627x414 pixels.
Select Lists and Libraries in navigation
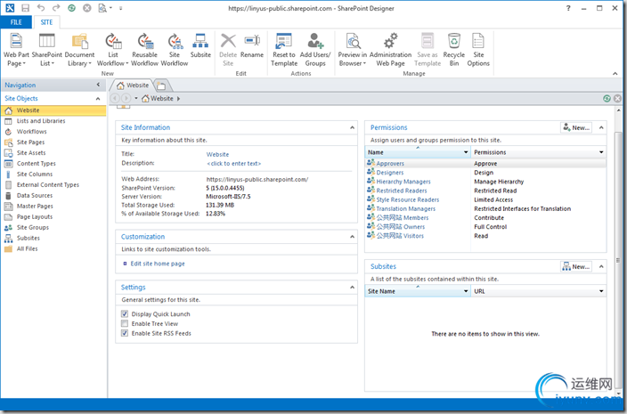point(41,121)
